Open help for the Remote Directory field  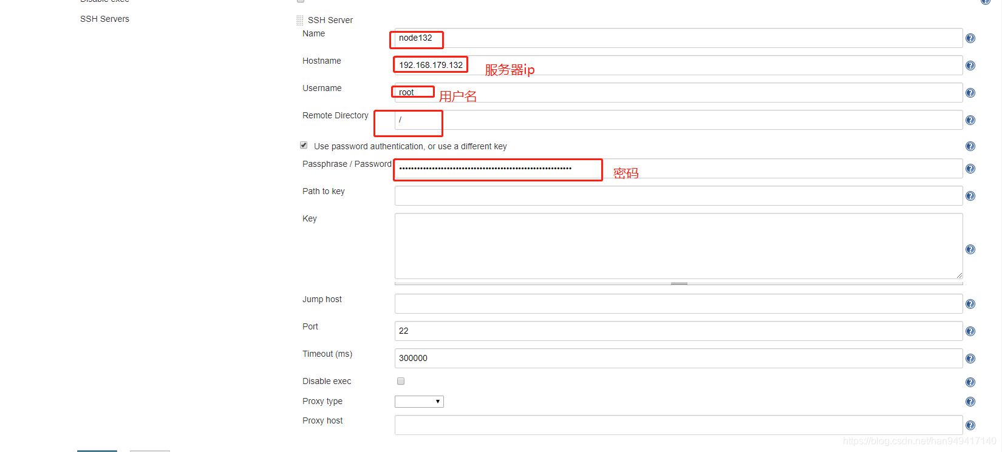970,120
